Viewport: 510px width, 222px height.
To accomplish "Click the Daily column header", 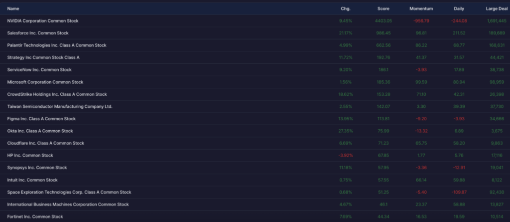I will (459, 9).
